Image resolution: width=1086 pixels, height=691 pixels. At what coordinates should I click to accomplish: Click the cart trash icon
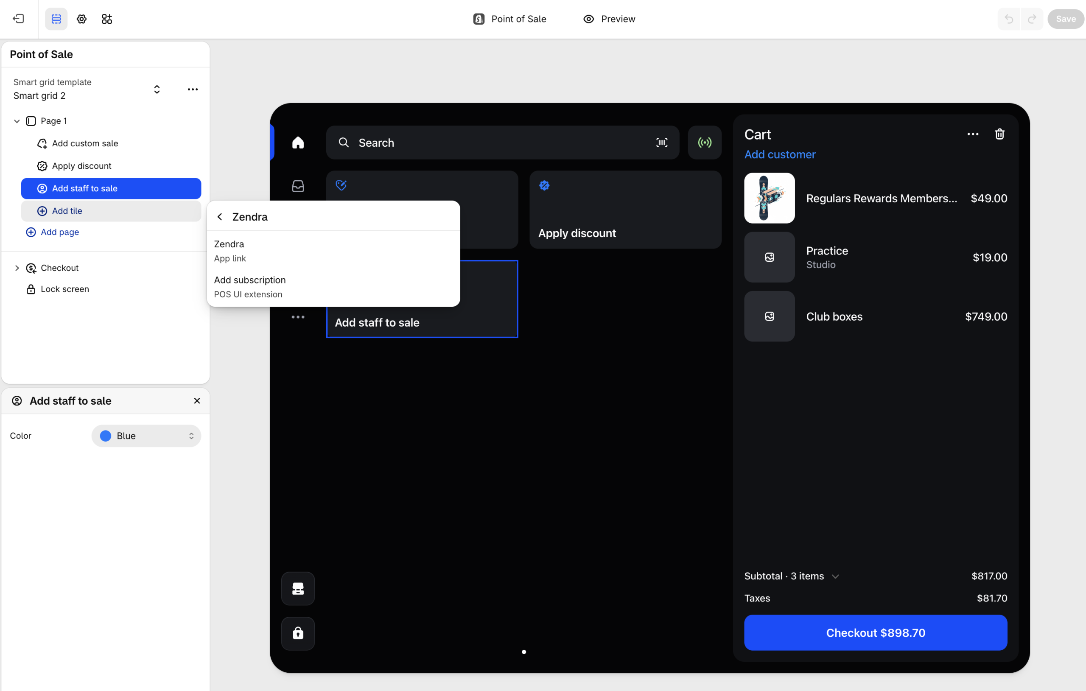pos(999,134)
